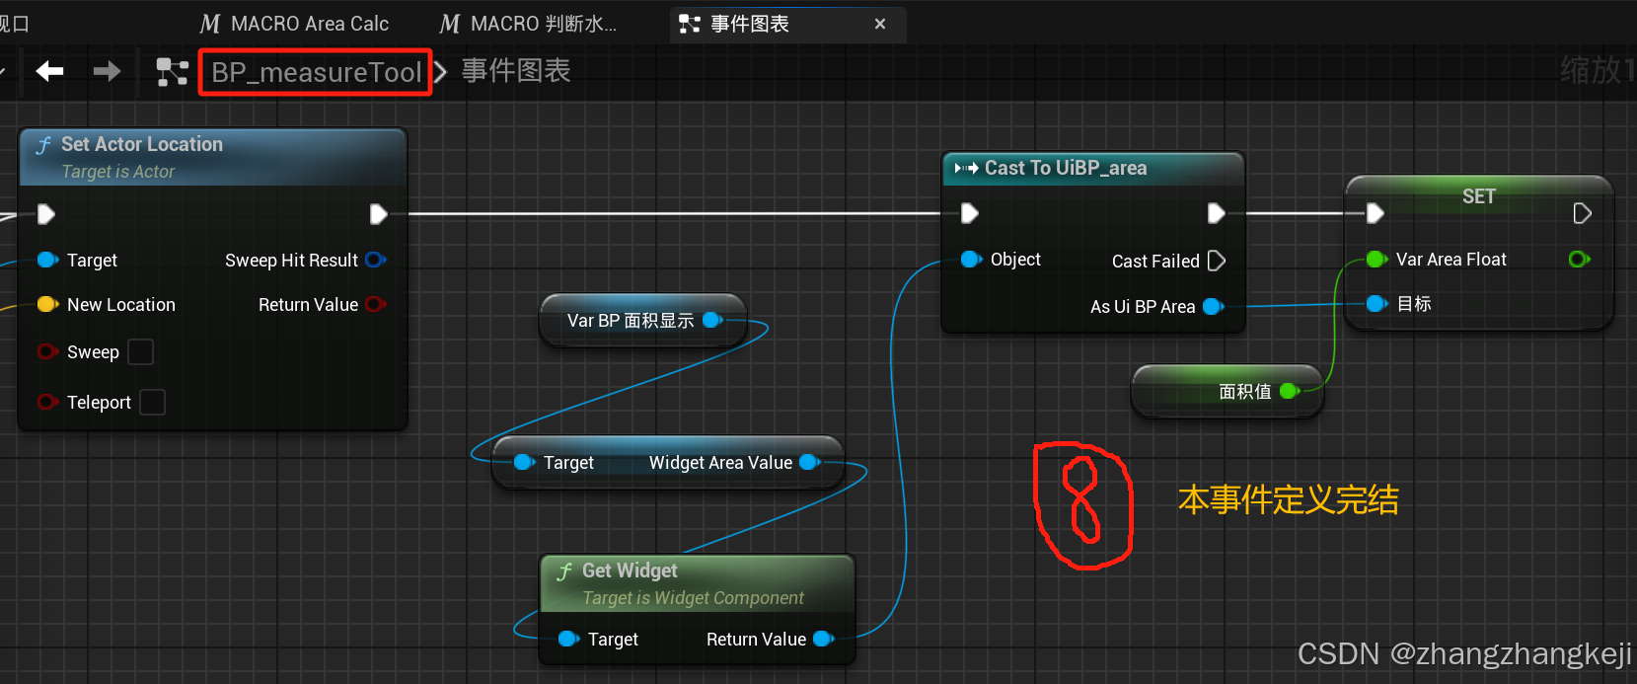This screenshot has width=1637, height=684.
Task: Click the Sweep red boolean pin
Action: tap(47, 352)
